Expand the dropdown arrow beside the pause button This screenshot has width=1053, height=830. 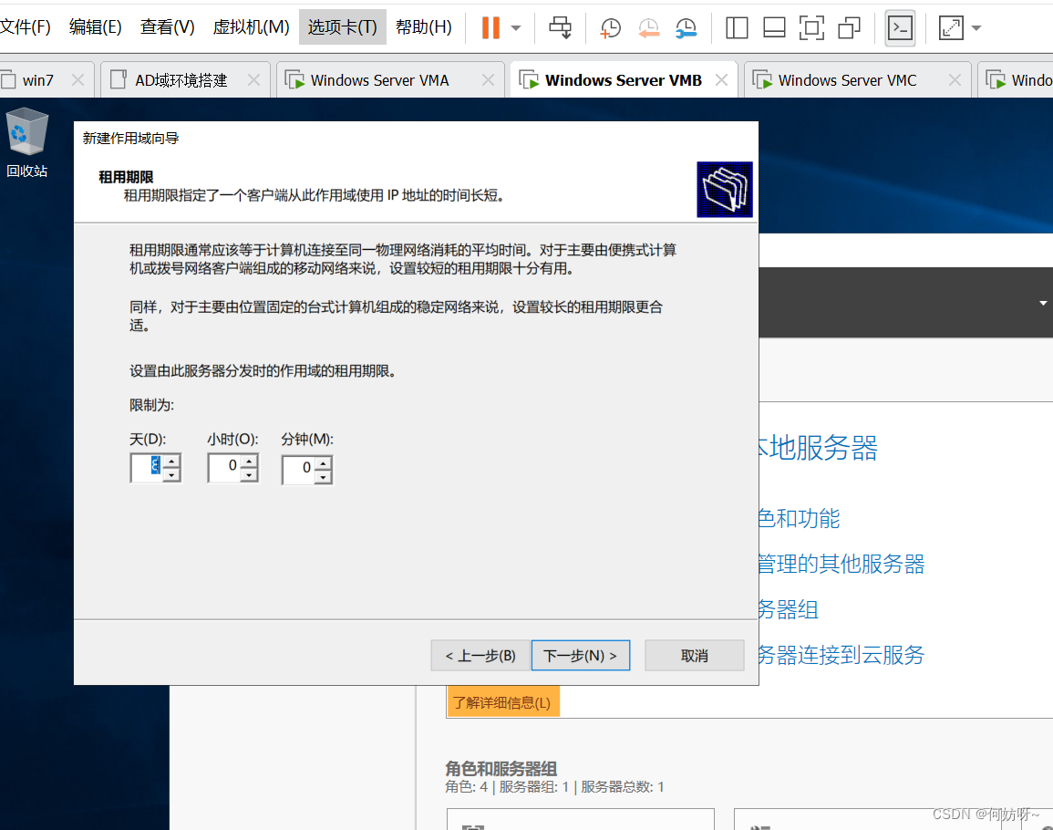coord(516,27)
